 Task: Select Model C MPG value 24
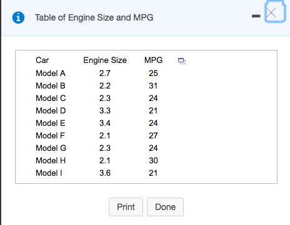tap(153, 98)
